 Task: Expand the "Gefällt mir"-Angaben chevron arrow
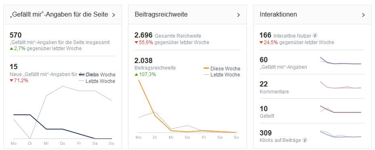[x=114, y=15]
